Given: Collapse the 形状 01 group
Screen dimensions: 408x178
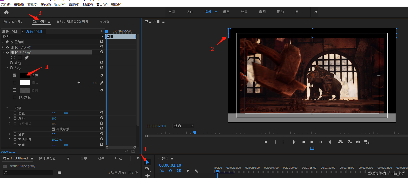Looking at the screenshot, I should [3, 52].
